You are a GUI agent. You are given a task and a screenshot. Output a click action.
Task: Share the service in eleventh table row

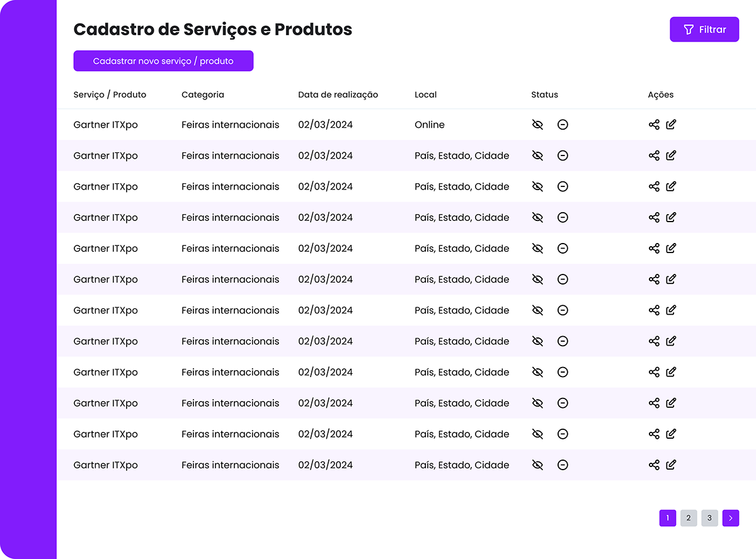pyautogui.click(x=654, y=434)
